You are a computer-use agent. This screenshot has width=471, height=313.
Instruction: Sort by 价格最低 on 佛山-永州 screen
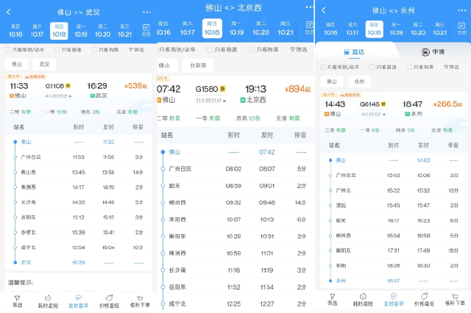pos(424,300)
